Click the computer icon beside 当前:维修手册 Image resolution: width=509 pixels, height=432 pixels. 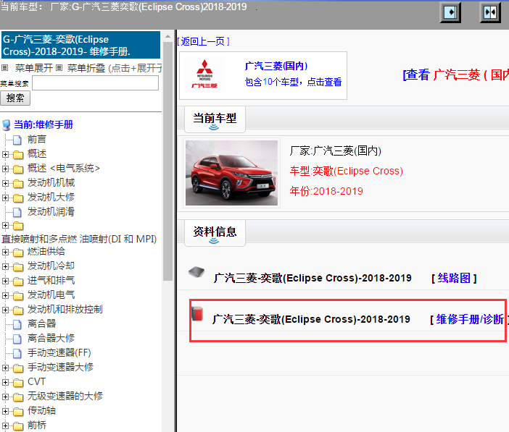coord(7,124)
